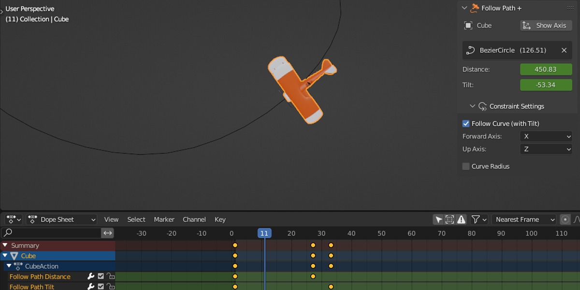Uncheck Follow Curve (with Tilt)
Image resolution: width=580 pixels, height=290 pixels.
pos(466,124)
